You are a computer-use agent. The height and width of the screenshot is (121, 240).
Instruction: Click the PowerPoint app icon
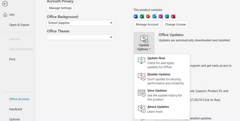tap(148, 16)
